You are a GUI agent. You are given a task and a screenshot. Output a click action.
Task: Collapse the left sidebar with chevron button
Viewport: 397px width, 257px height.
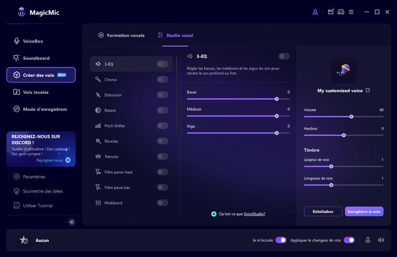coord(72,222)
